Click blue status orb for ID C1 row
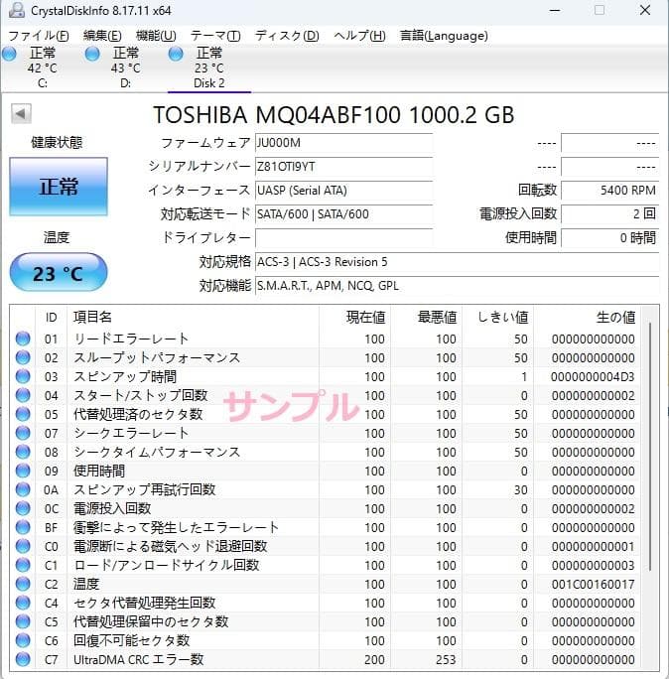The height and width of the screenshot is (679, 669). pos(23,565)
